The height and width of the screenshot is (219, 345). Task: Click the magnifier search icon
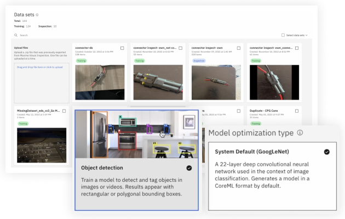coord(16,35)
